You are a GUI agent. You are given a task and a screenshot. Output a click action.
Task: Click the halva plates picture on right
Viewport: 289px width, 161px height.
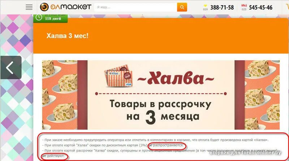pos(262,95)
